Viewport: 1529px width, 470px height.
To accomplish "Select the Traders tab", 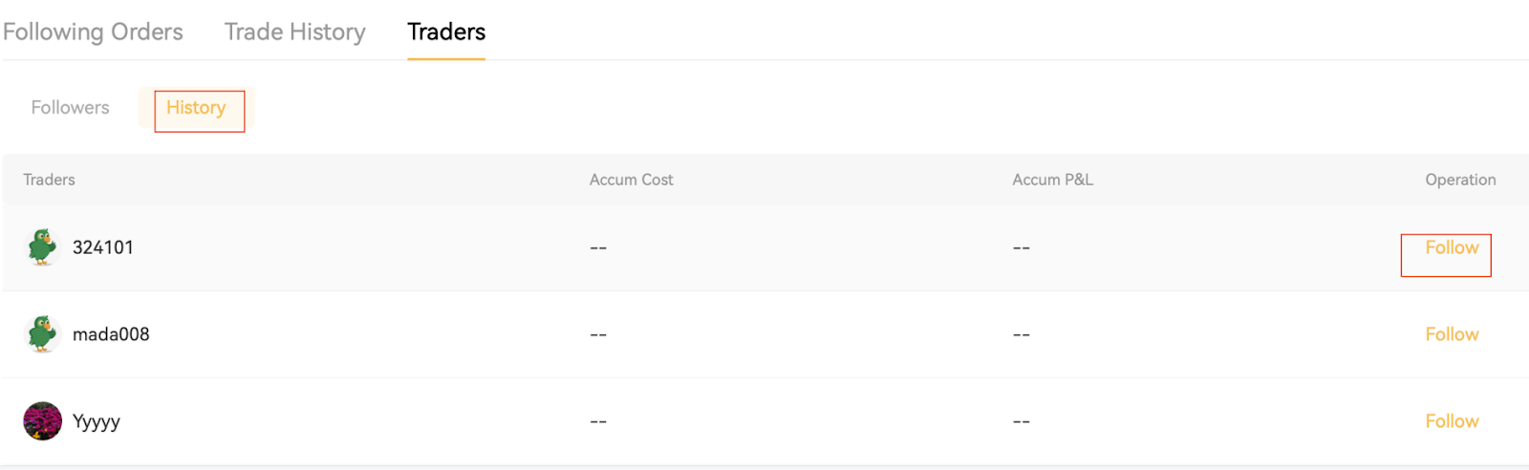I will coord(446,32).
